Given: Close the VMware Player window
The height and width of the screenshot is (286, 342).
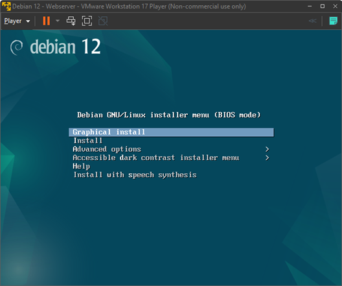Looking at the screenshot, I should tap(336, 6).
